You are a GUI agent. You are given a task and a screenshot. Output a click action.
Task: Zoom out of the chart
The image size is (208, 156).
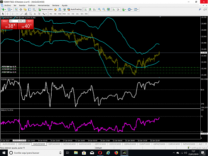(104, 9)
